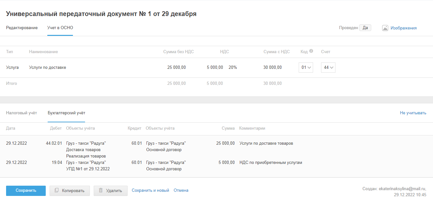The width and height of the screenshot is (433, 202).
Task: Expand the Счет dropdown showing 44
Action: point(328,68)
